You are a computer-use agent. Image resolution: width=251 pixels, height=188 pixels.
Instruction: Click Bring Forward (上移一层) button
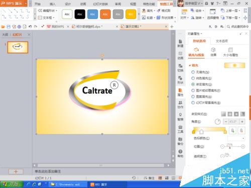tap(230, 11)
